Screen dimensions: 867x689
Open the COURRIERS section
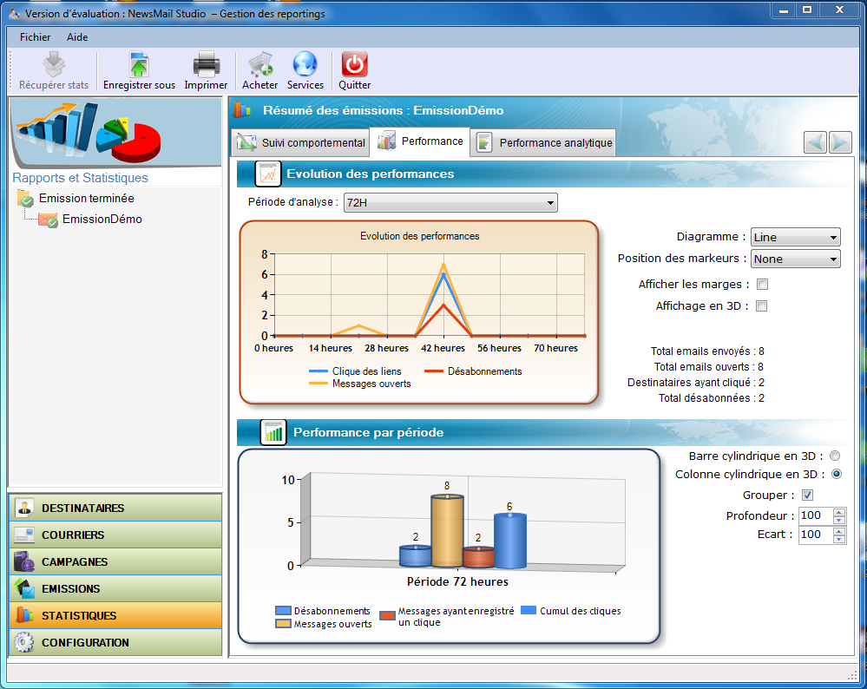point(115,535)
